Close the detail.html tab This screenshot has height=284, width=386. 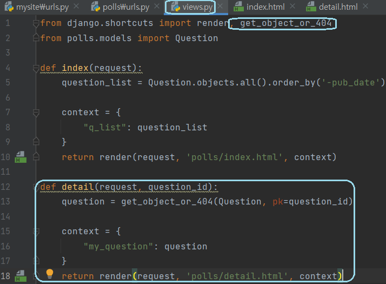pos(365,6)
